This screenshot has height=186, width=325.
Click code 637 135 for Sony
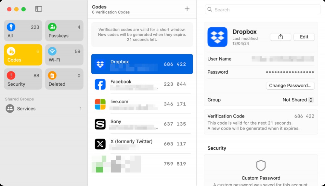(175, 124)
